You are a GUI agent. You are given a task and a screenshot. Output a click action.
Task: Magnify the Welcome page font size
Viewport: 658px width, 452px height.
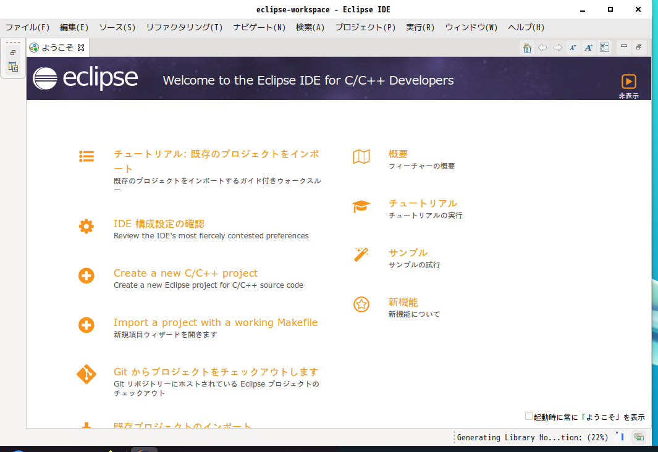589,48
